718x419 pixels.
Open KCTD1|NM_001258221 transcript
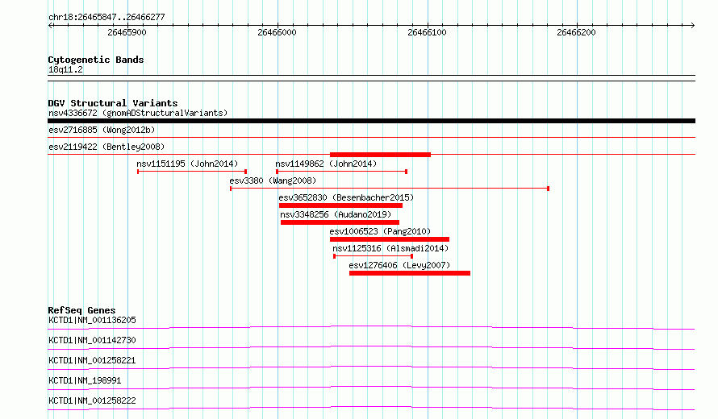coord(92,360)
